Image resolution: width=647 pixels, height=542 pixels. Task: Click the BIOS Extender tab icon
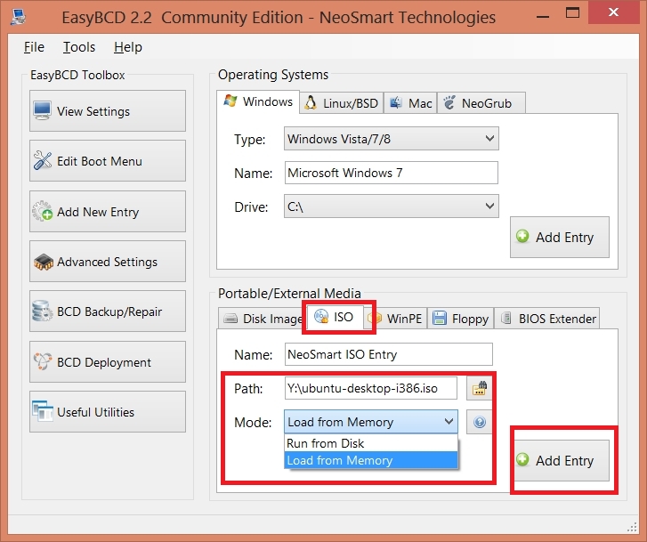point(506,319)
